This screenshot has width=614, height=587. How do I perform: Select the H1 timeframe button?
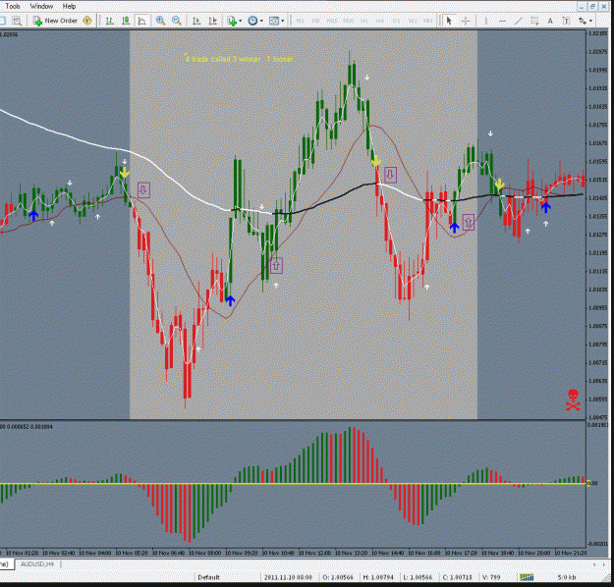(364, 21)
